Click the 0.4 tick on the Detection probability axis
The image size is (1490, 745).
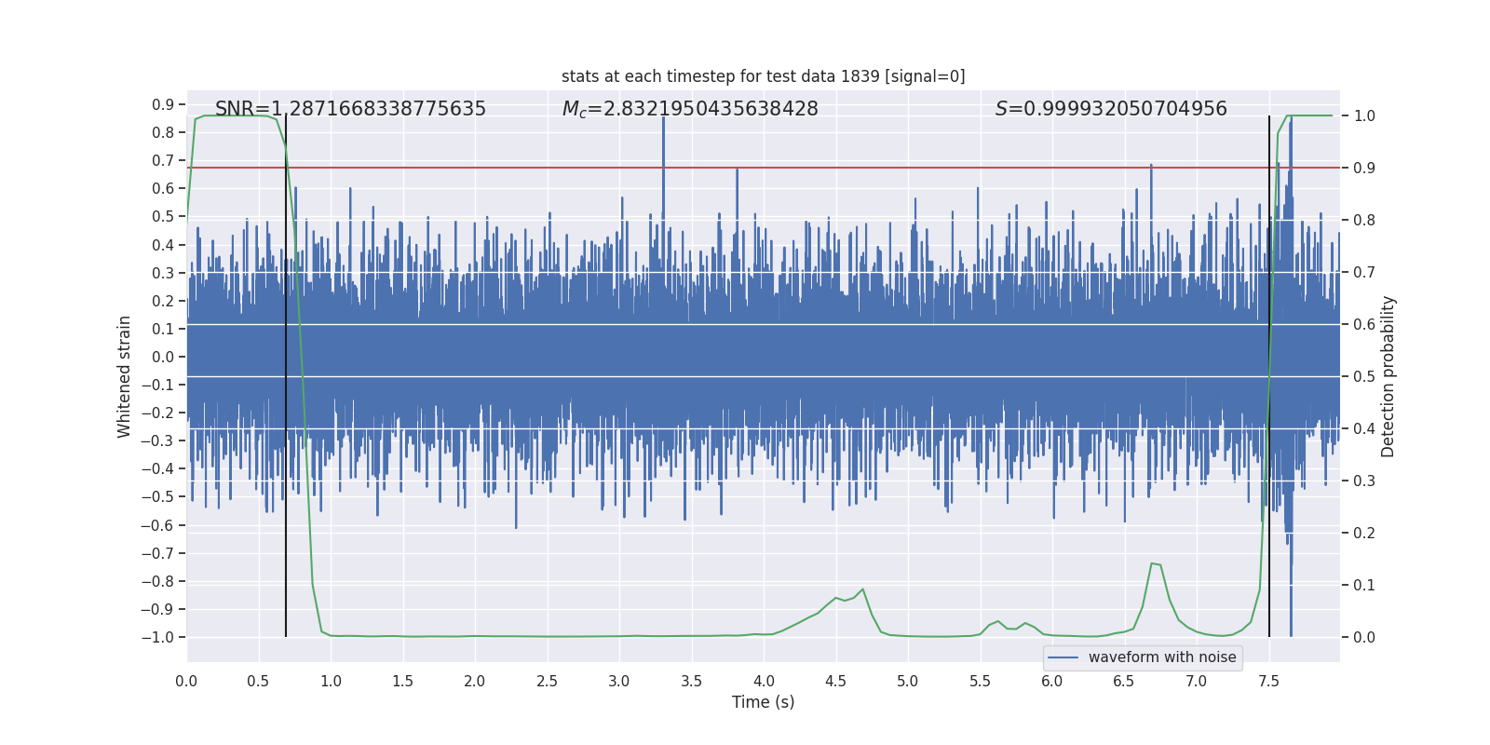click(x=1364, y=428)
